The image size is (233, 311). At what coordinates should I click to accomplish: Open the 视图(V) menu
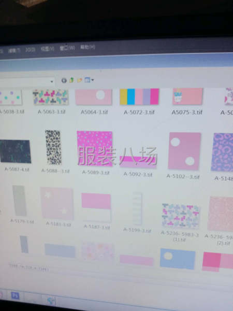[x=48, y=49]
